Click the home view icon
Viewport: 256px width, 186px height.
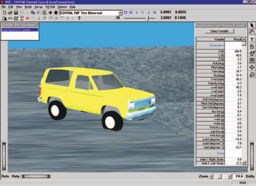[252, 47]
